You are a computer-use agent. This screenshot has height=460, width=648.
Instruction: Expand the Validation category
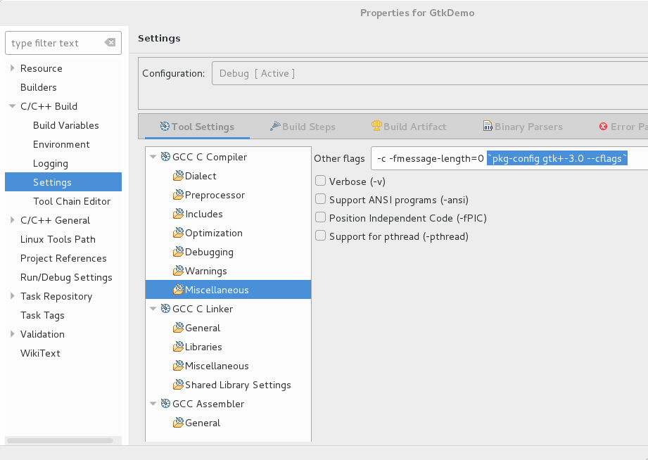click(13, 334)
